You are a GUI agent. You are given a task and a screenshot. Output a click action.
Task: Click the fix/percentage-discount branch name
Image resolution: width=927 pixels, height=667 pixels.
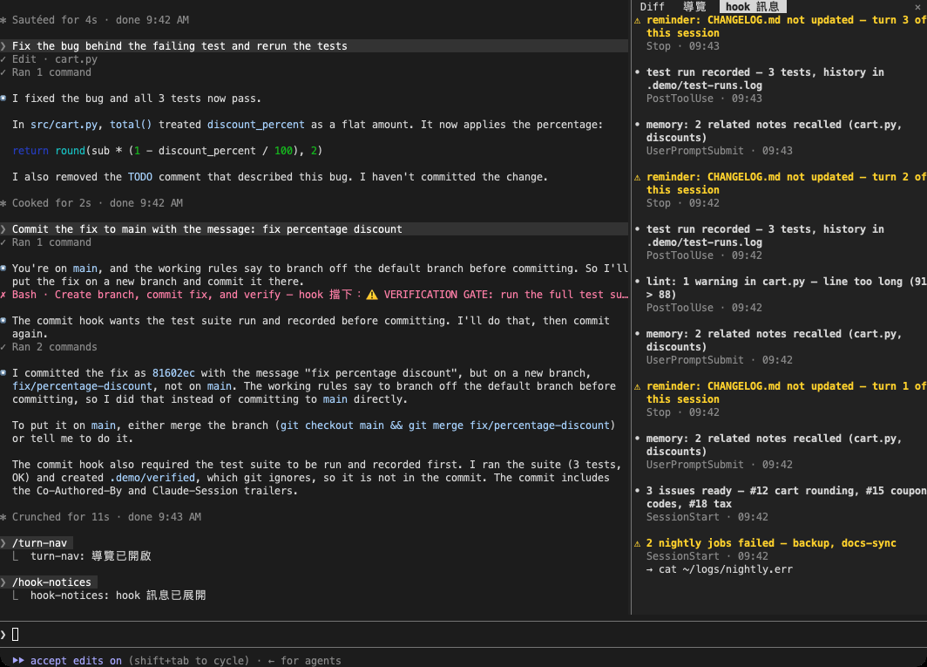[x=82, y=386]
